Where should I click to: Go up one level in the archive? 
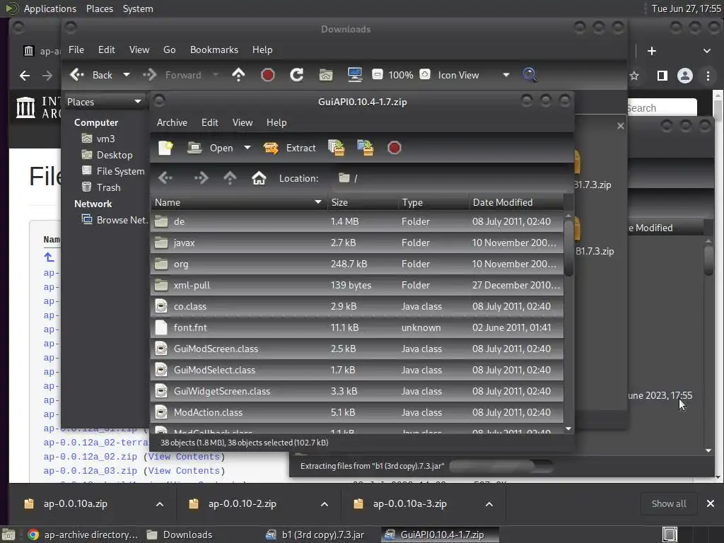(x=230, y=178)
